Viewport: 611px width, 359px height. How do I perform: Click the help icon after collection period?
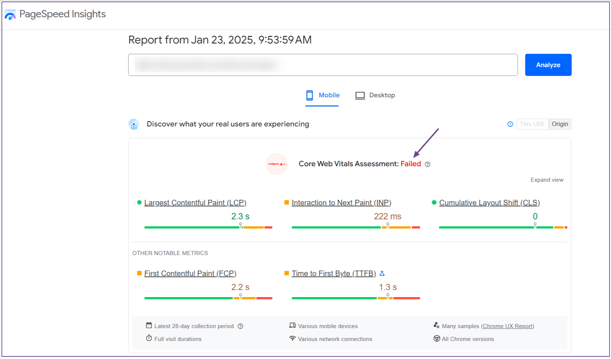240,326
